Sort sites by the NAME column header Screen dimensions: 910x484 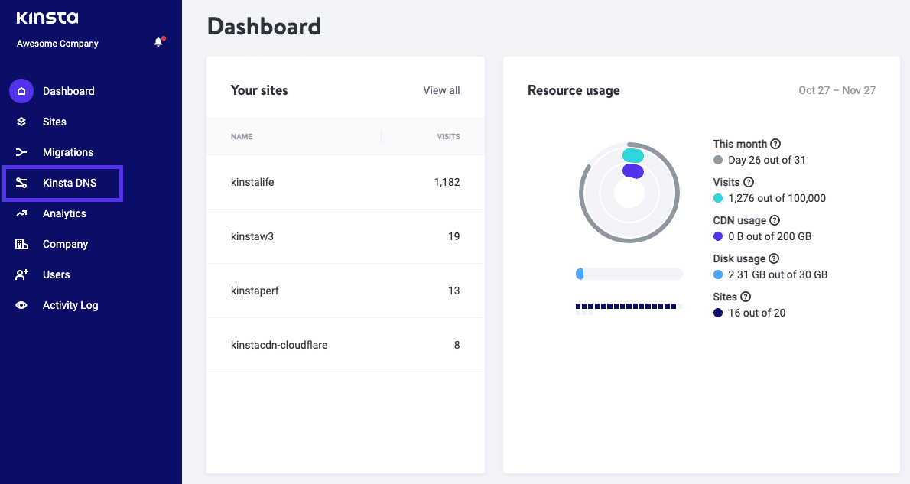pyautogui.click(x=242, y=136)
